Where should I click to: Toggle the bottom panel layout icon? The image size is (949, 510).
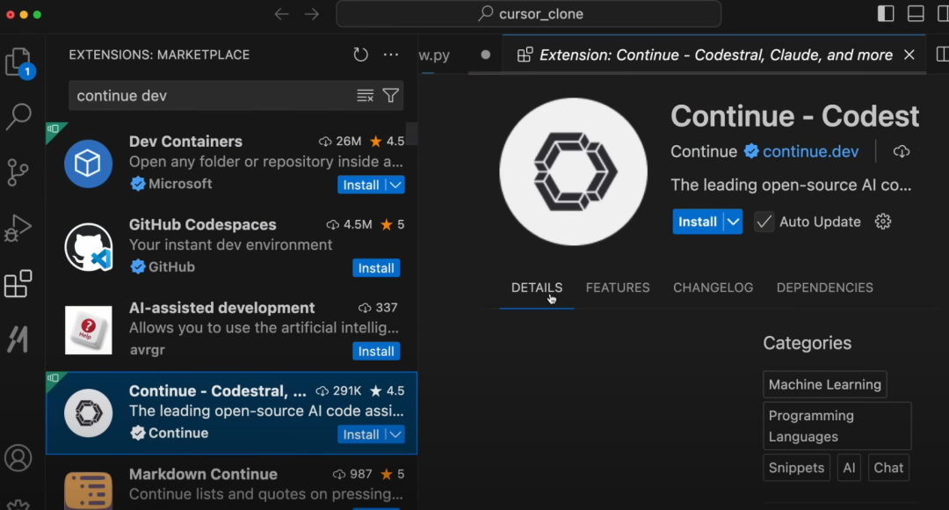(916, 13)
